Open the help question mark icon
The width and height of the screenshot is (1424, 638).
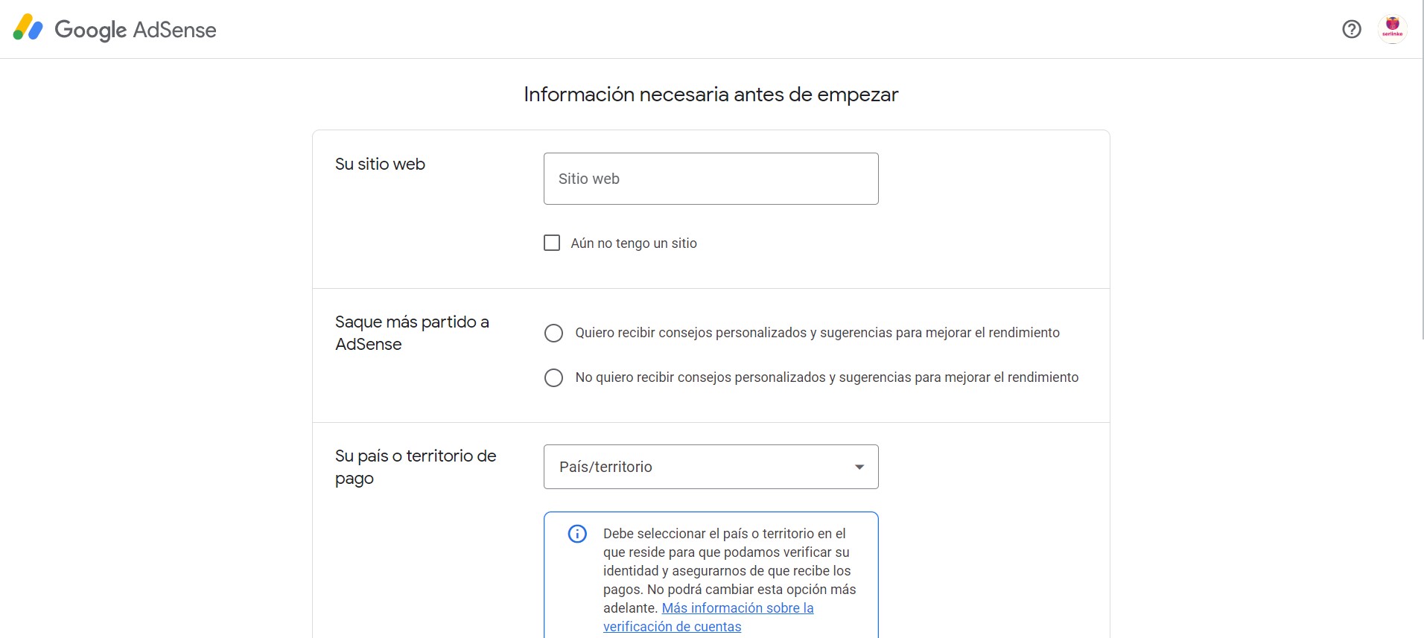pos(1352,29)
